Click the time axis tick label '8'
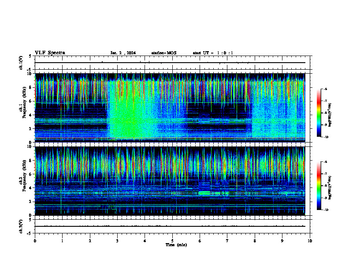Screen dimensions: 349x270 [x=255, y=241]
